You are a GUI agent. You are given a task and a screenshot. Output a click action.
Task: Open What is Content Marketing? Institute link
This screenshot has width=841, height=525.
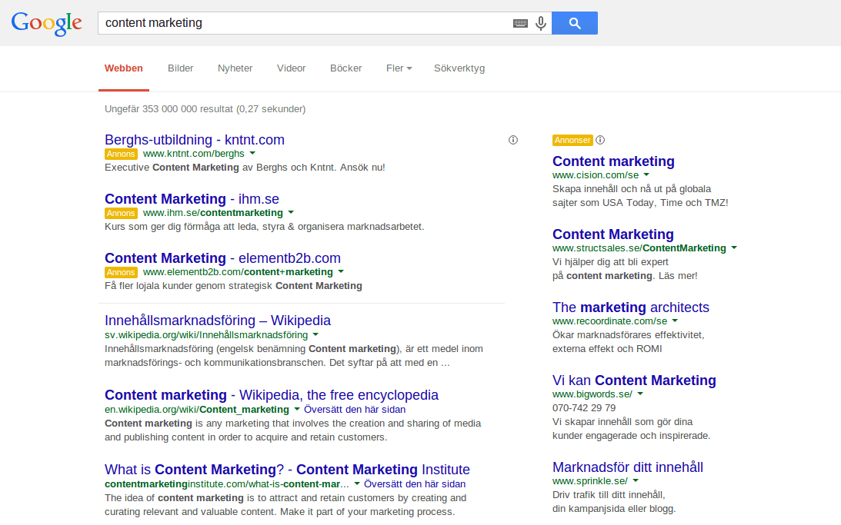point(287,470)
